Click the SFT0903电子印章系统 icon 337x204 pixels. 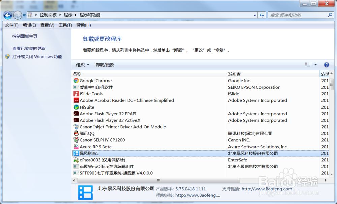(x=76, y=173)
